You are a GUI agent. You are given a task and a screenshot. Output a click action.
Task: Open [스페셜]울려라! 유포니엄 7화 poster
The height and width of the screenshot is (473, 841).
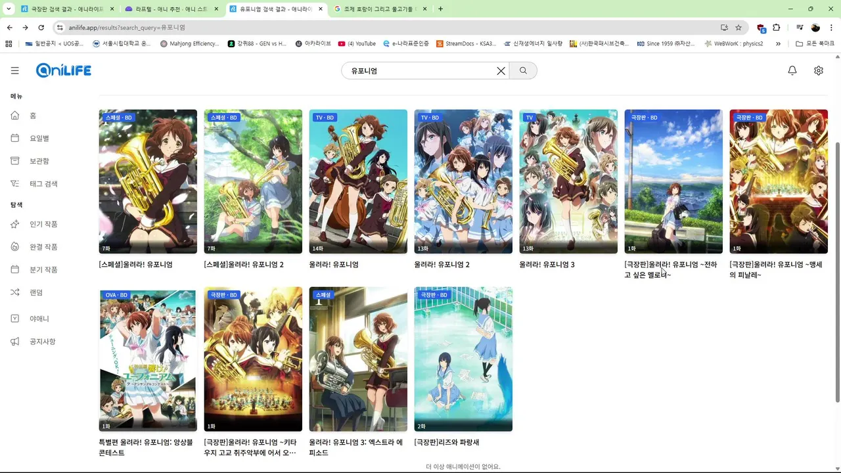(x=148, y=181)
